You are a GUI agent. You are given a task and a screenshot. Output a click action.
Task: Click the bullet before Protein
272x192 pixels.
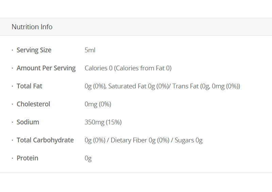13,158
